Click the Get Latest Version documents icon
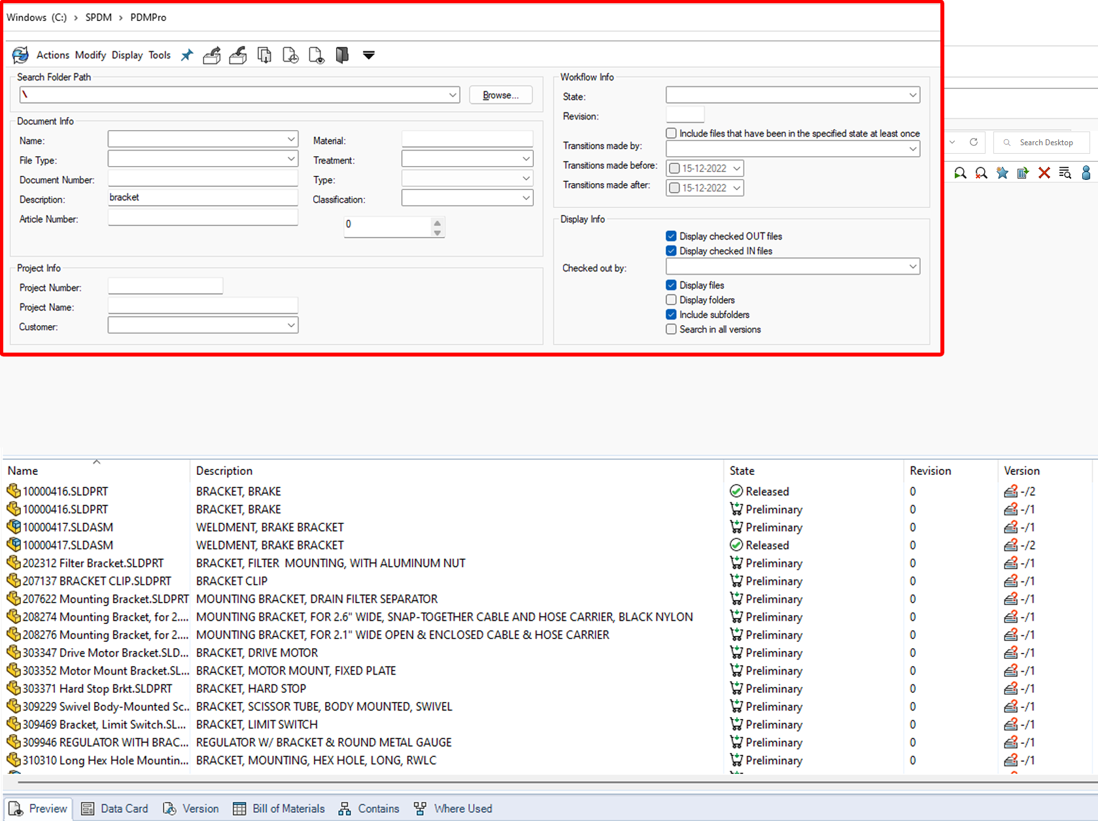Screen dimensions: 1098x821 [264, 55]
